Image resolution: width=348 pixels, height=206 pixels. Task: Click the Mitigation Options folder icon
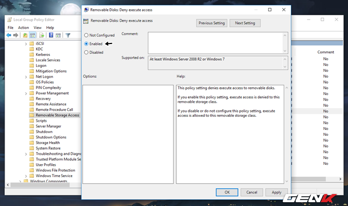pos(32,71)
